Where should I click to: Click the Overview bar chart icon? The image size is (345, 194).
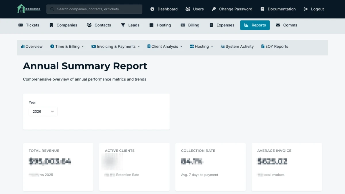[x=23, y=46]
